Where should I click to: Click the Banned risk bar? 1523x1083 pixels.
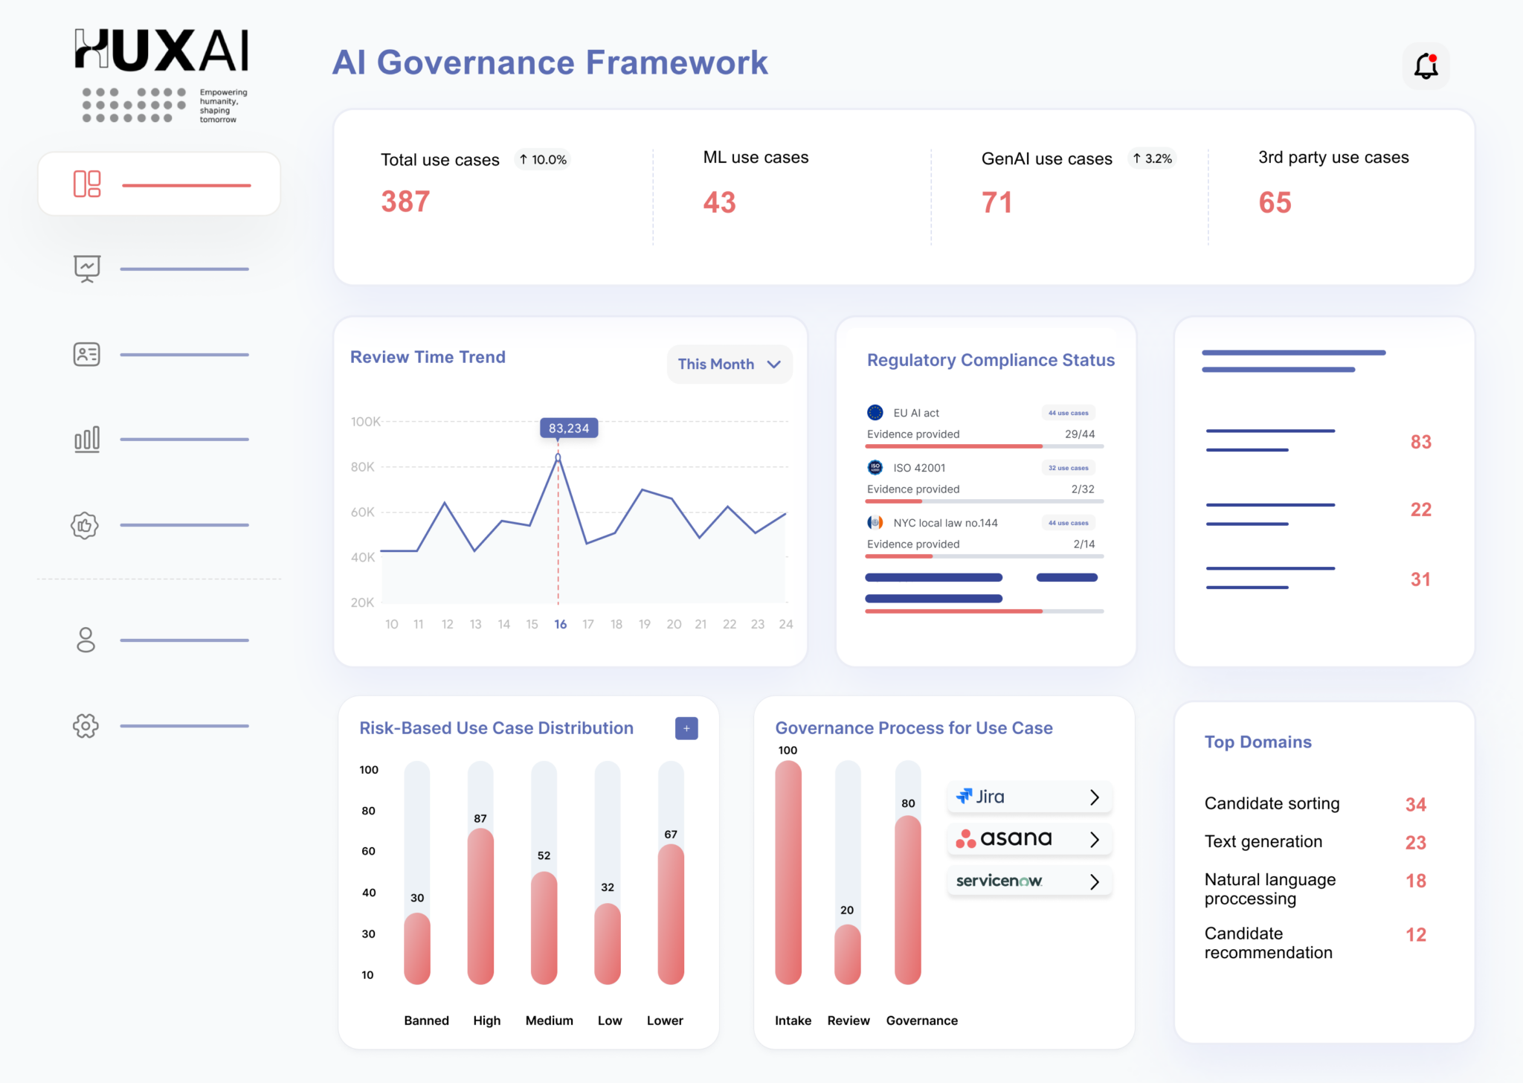[417, 948]
